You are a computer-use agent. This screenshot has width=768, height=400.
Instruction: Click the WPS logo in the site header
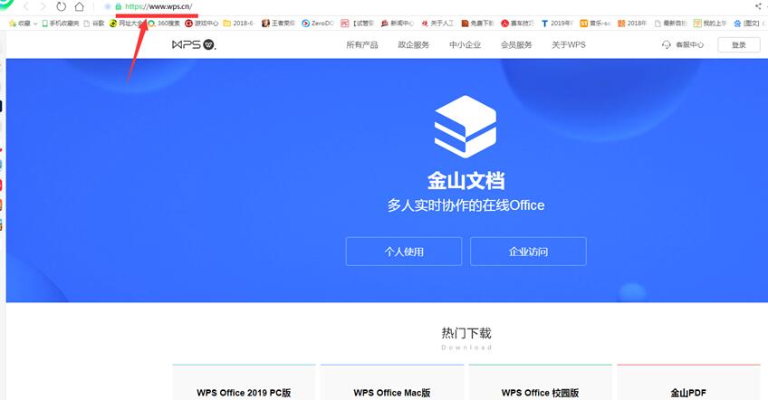(194, 44)
